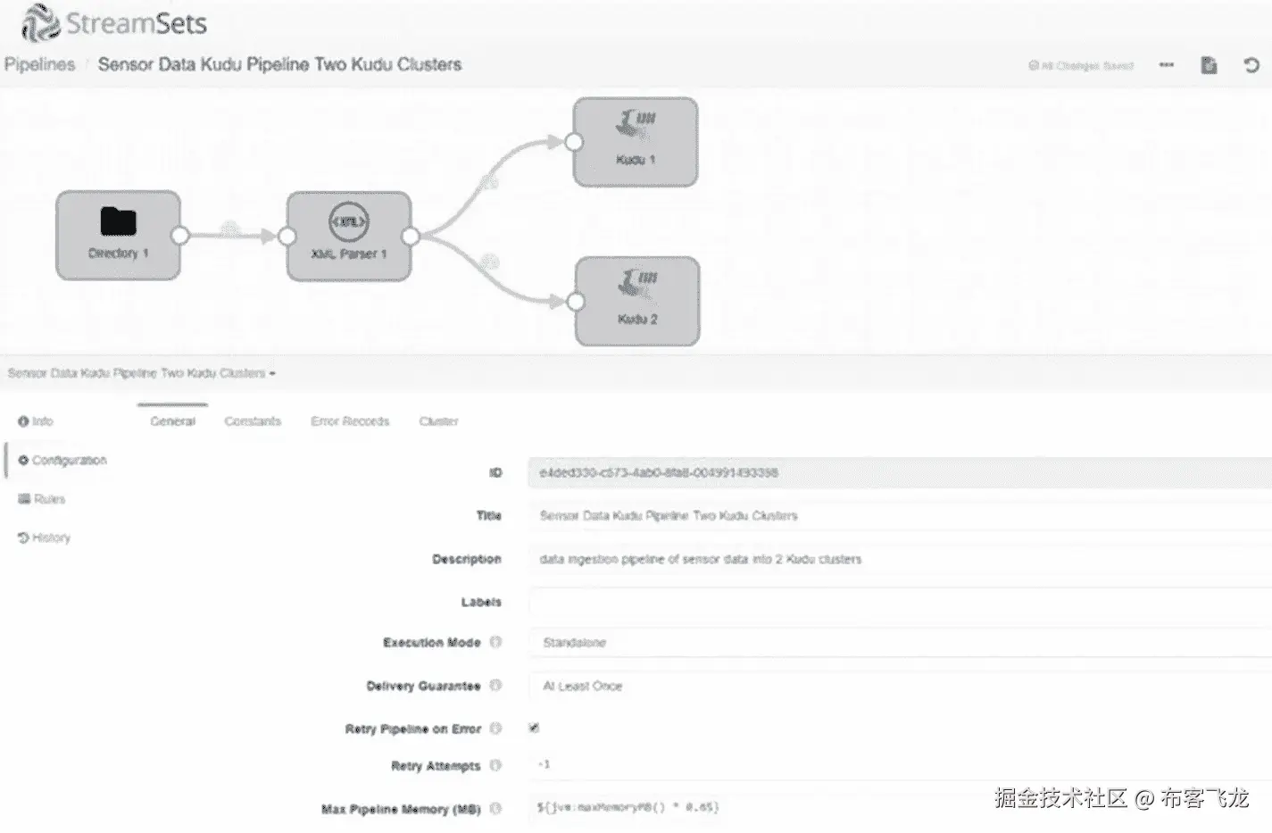Viewport: 1272px width, 833px height.
Task: Edit the Title input field
Action: pos(900,515)
